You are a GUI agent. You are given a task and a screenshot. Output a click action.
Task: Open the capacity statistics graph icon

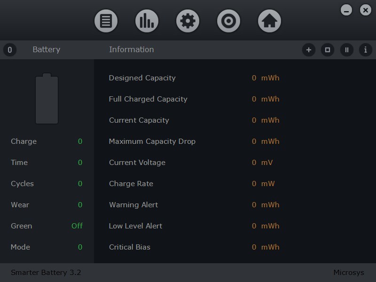(147, 20)
